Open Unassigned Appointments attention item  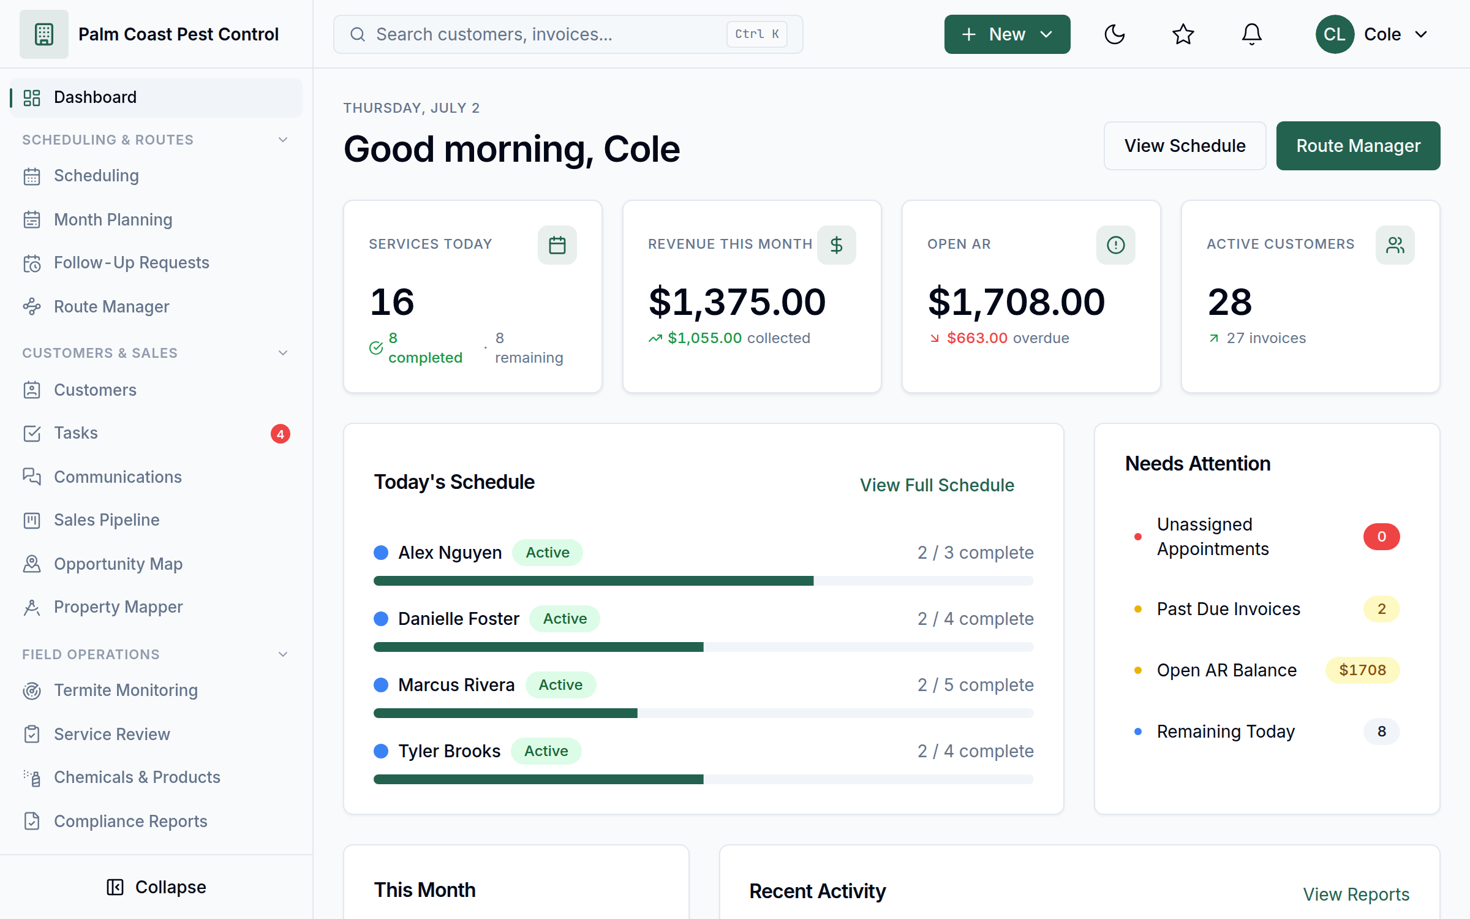(x=1267, y=537)
